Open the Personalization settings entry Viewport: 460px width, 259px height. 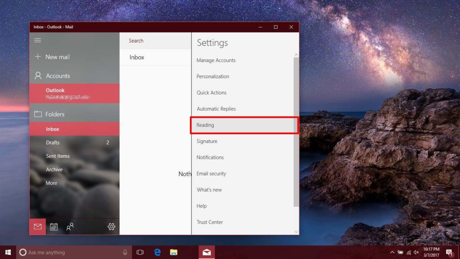tap(212, 76)
